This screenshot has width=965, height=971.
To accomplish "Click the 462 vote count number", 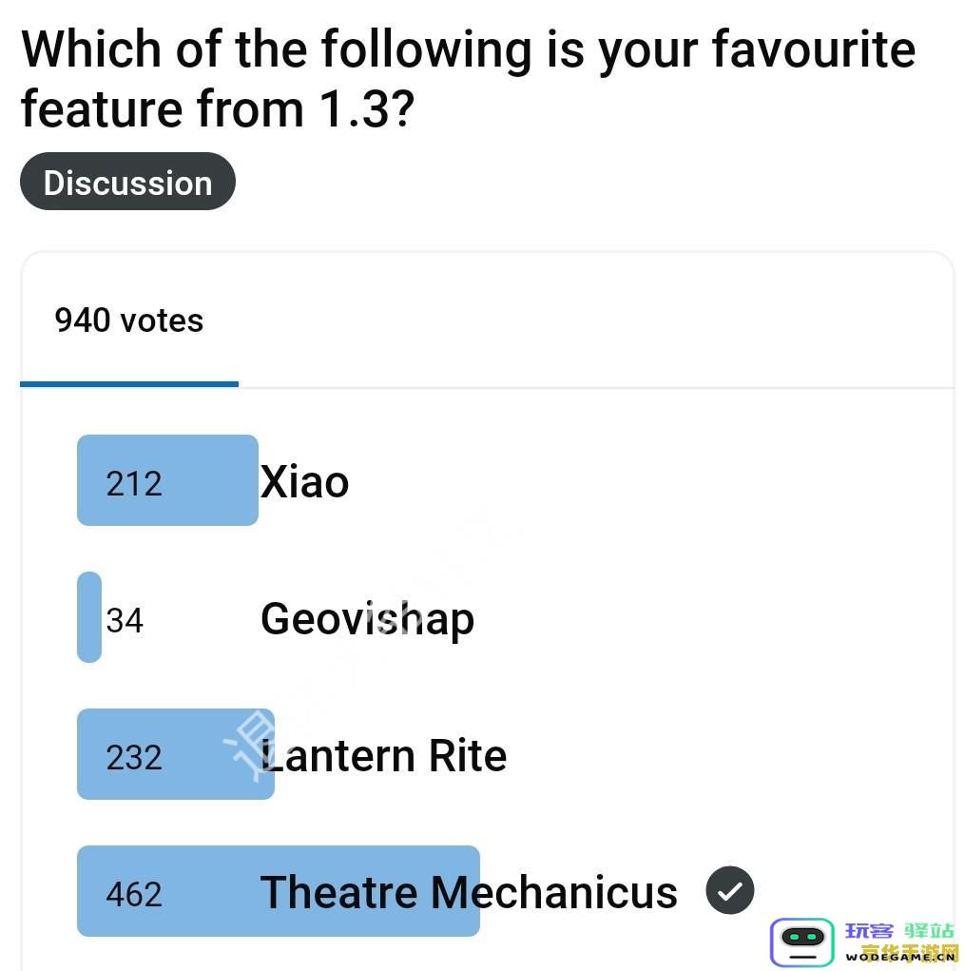I will 134,894.
